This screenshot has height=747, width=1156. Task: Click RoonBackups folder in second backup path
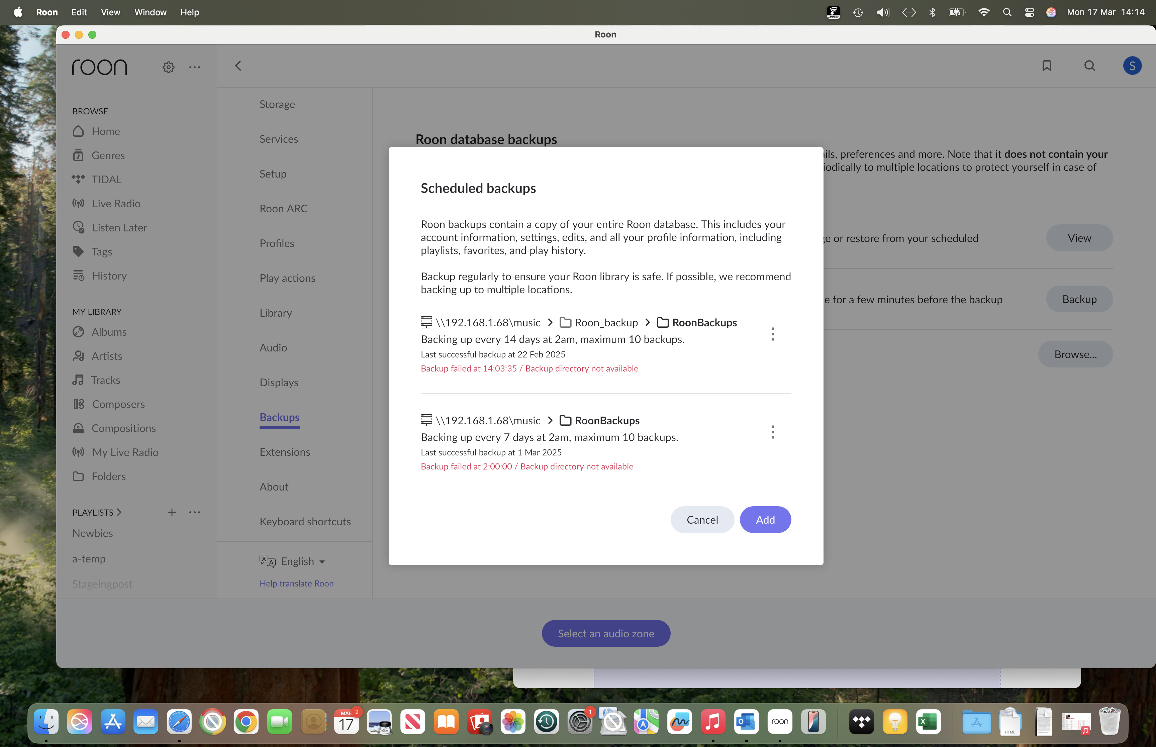coord(600,421)
